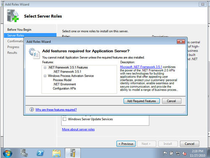Viewport: 210px width, 158px height.
Task: Open Server Manager from the taskbar
Action: tap(24, 153)
